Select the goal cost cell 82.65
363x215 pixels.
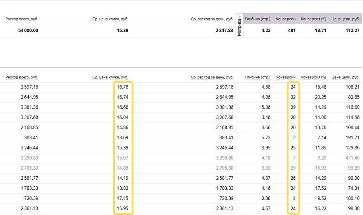pos(354,97)
